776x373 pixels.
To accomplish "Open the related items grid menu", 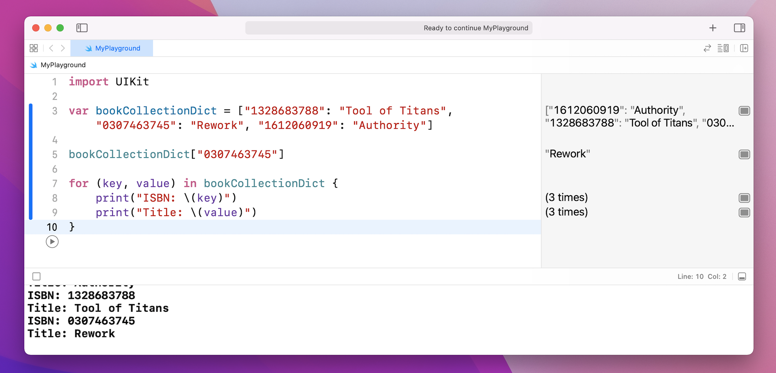I will 34,48.
